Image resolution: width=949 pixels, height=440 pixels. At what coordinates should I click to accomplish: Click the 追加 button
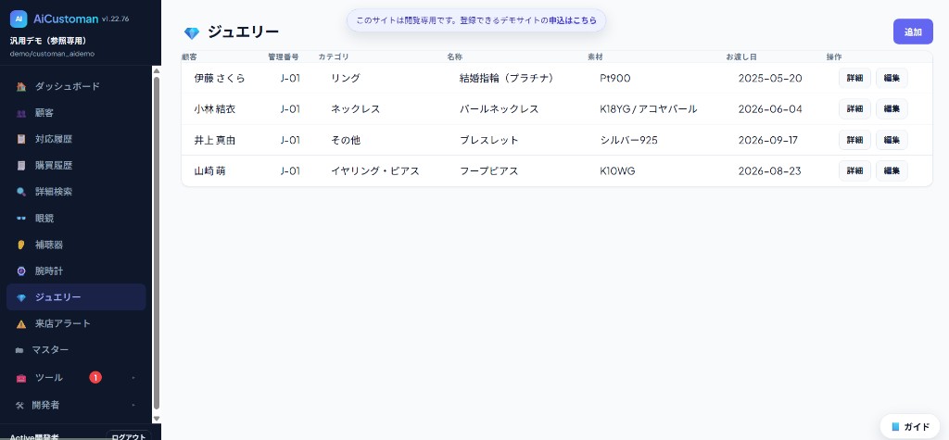(x=913, y=32)
